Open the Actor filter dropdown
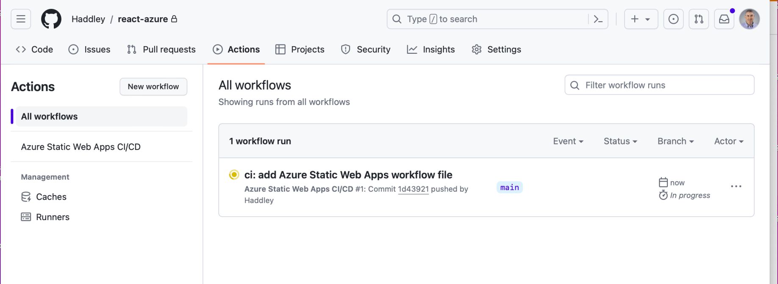Viewport: 778px width, 284px height. tap(729, 141)
